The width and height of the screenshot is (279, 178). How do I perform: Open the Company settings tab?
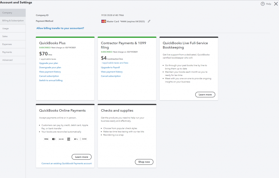click(x=13, y=13)
